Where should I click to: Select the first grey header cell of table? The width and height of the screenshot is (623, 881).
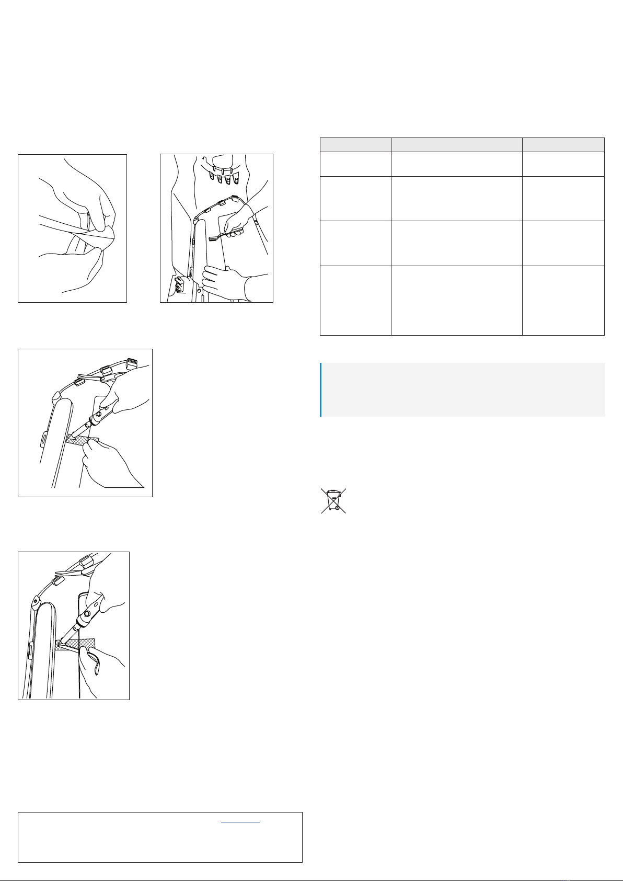[355, 145]
